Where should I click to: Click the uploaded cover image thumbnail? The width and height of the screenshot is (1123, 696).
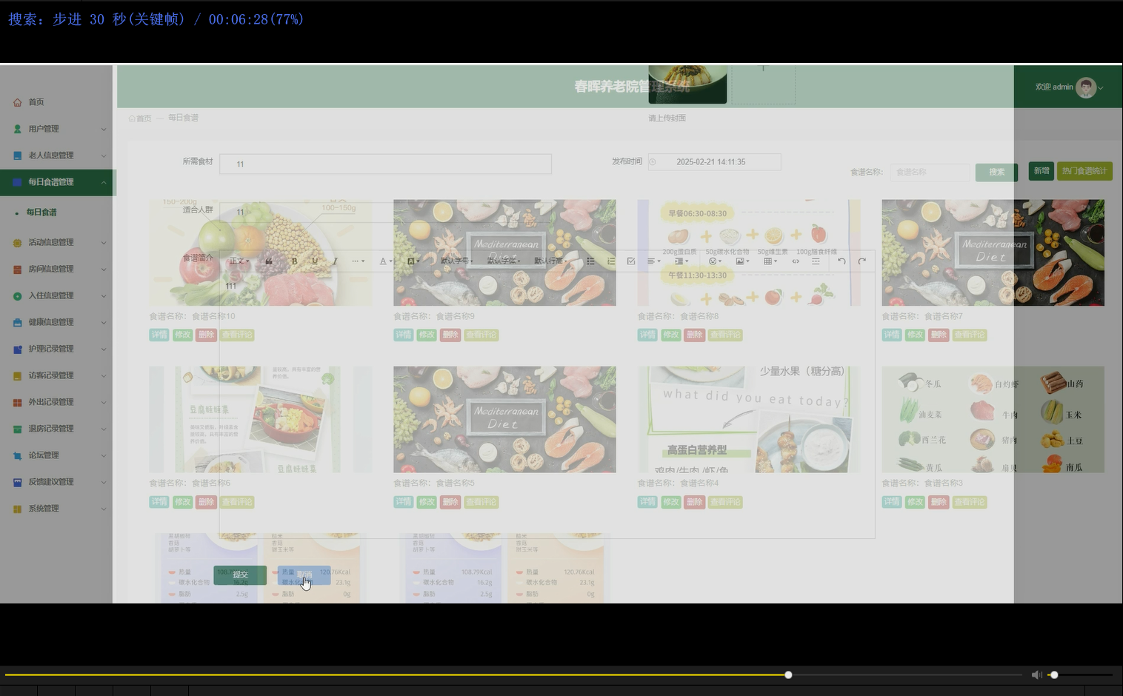click(x=687, y=84)
